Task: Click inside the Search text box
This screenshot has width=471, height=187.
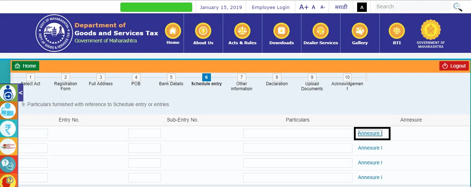Action: [x=412, y=6]
